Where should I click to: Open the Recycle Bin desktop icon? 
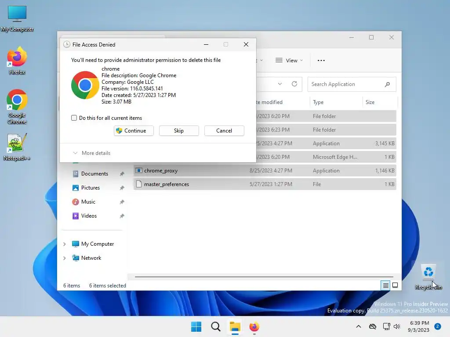[428, 277]
